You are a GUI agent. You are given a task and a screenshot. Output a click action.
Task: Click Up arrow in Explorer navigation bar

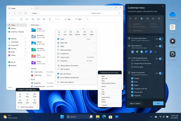click(20, 13)
